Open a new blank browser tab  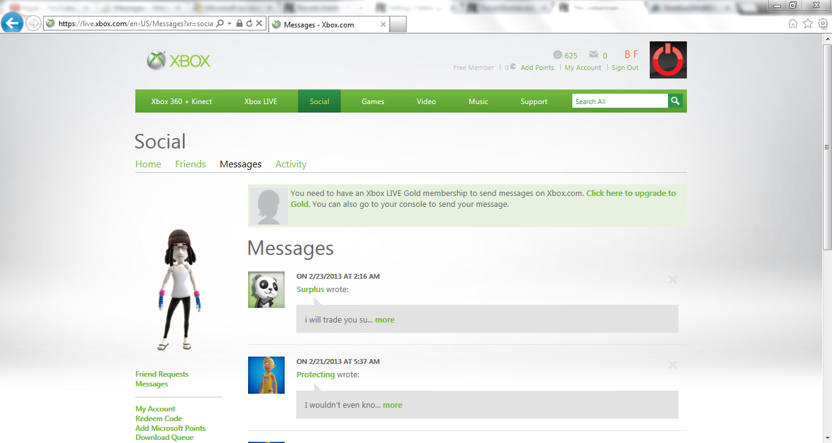click(398, 24)
